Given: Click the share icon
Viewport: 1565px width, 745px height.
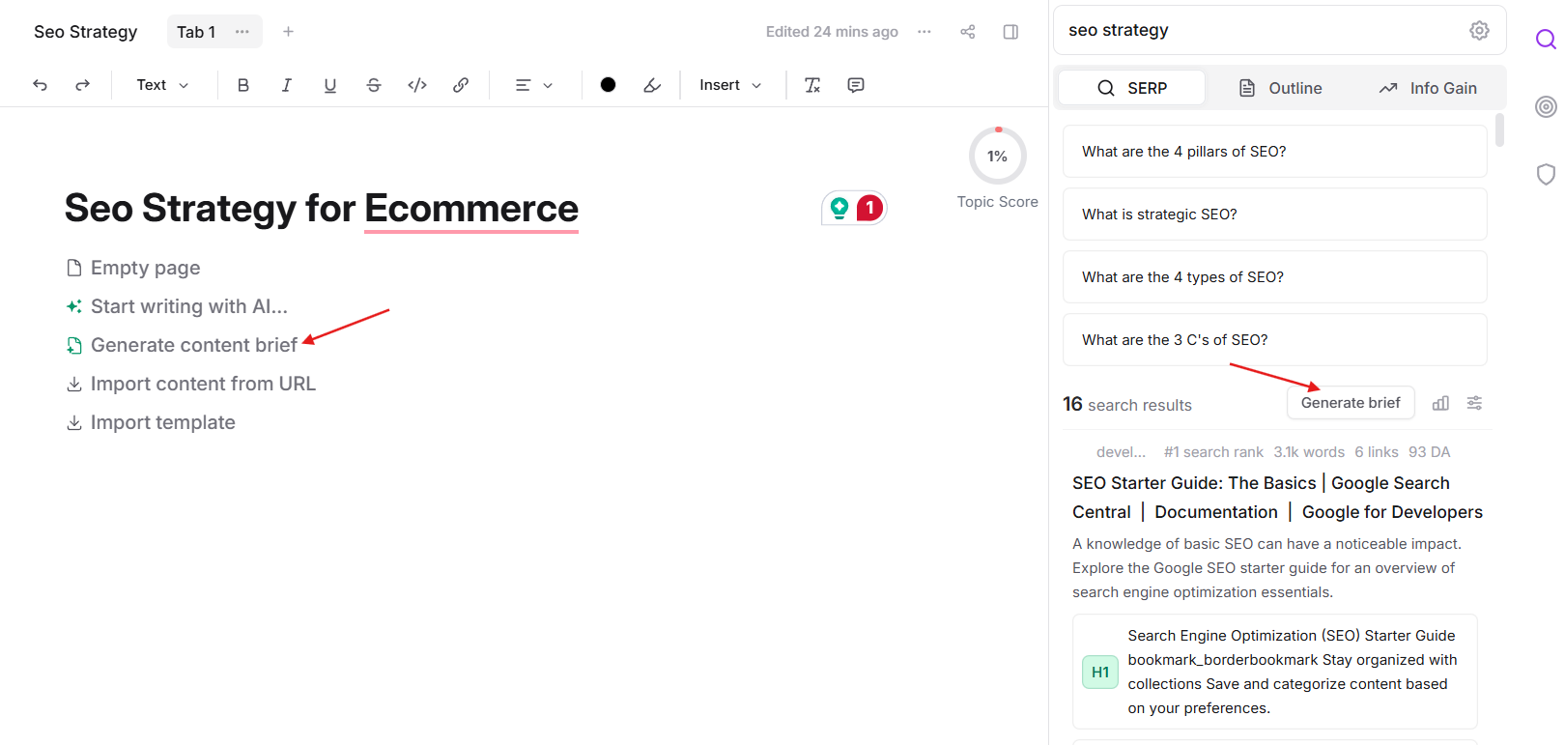Looking at the screenshot, I should click(967, 32).
